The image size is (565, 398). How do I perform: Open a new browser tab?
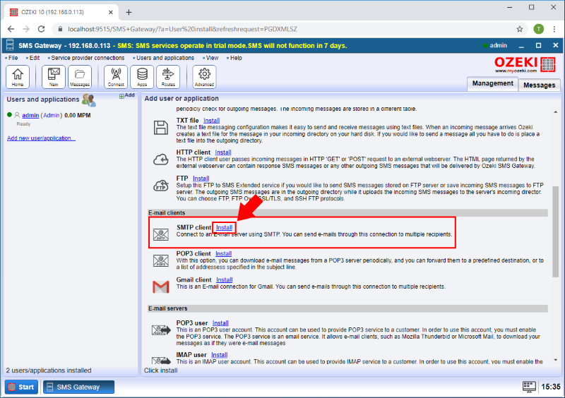[129, 12]
